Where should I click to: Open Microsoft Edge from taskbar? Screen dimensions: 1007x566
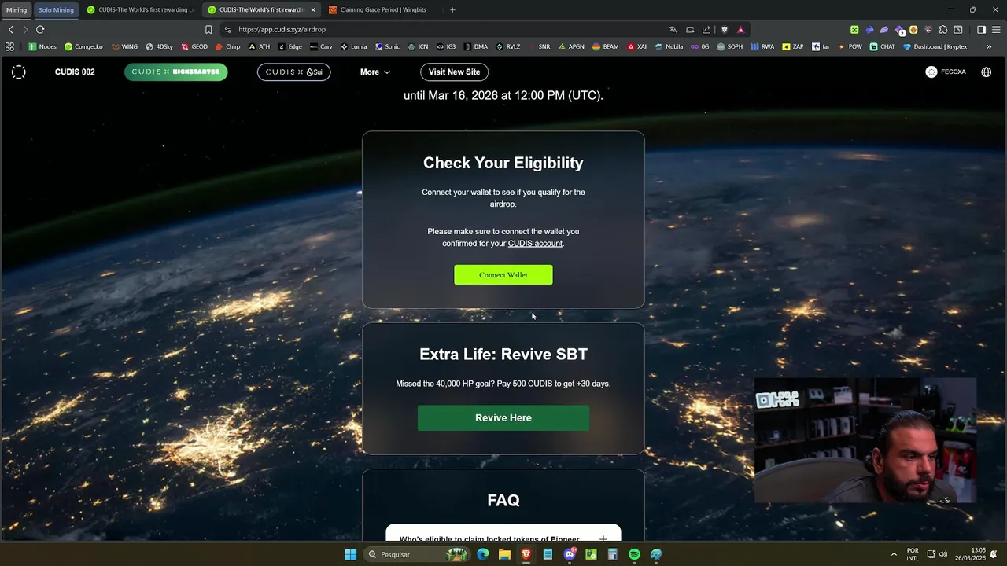tap(483, 554)
